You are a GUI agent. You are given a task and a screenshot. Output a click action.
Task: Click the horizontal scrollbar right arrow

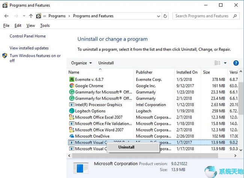(x=235, y=155)
